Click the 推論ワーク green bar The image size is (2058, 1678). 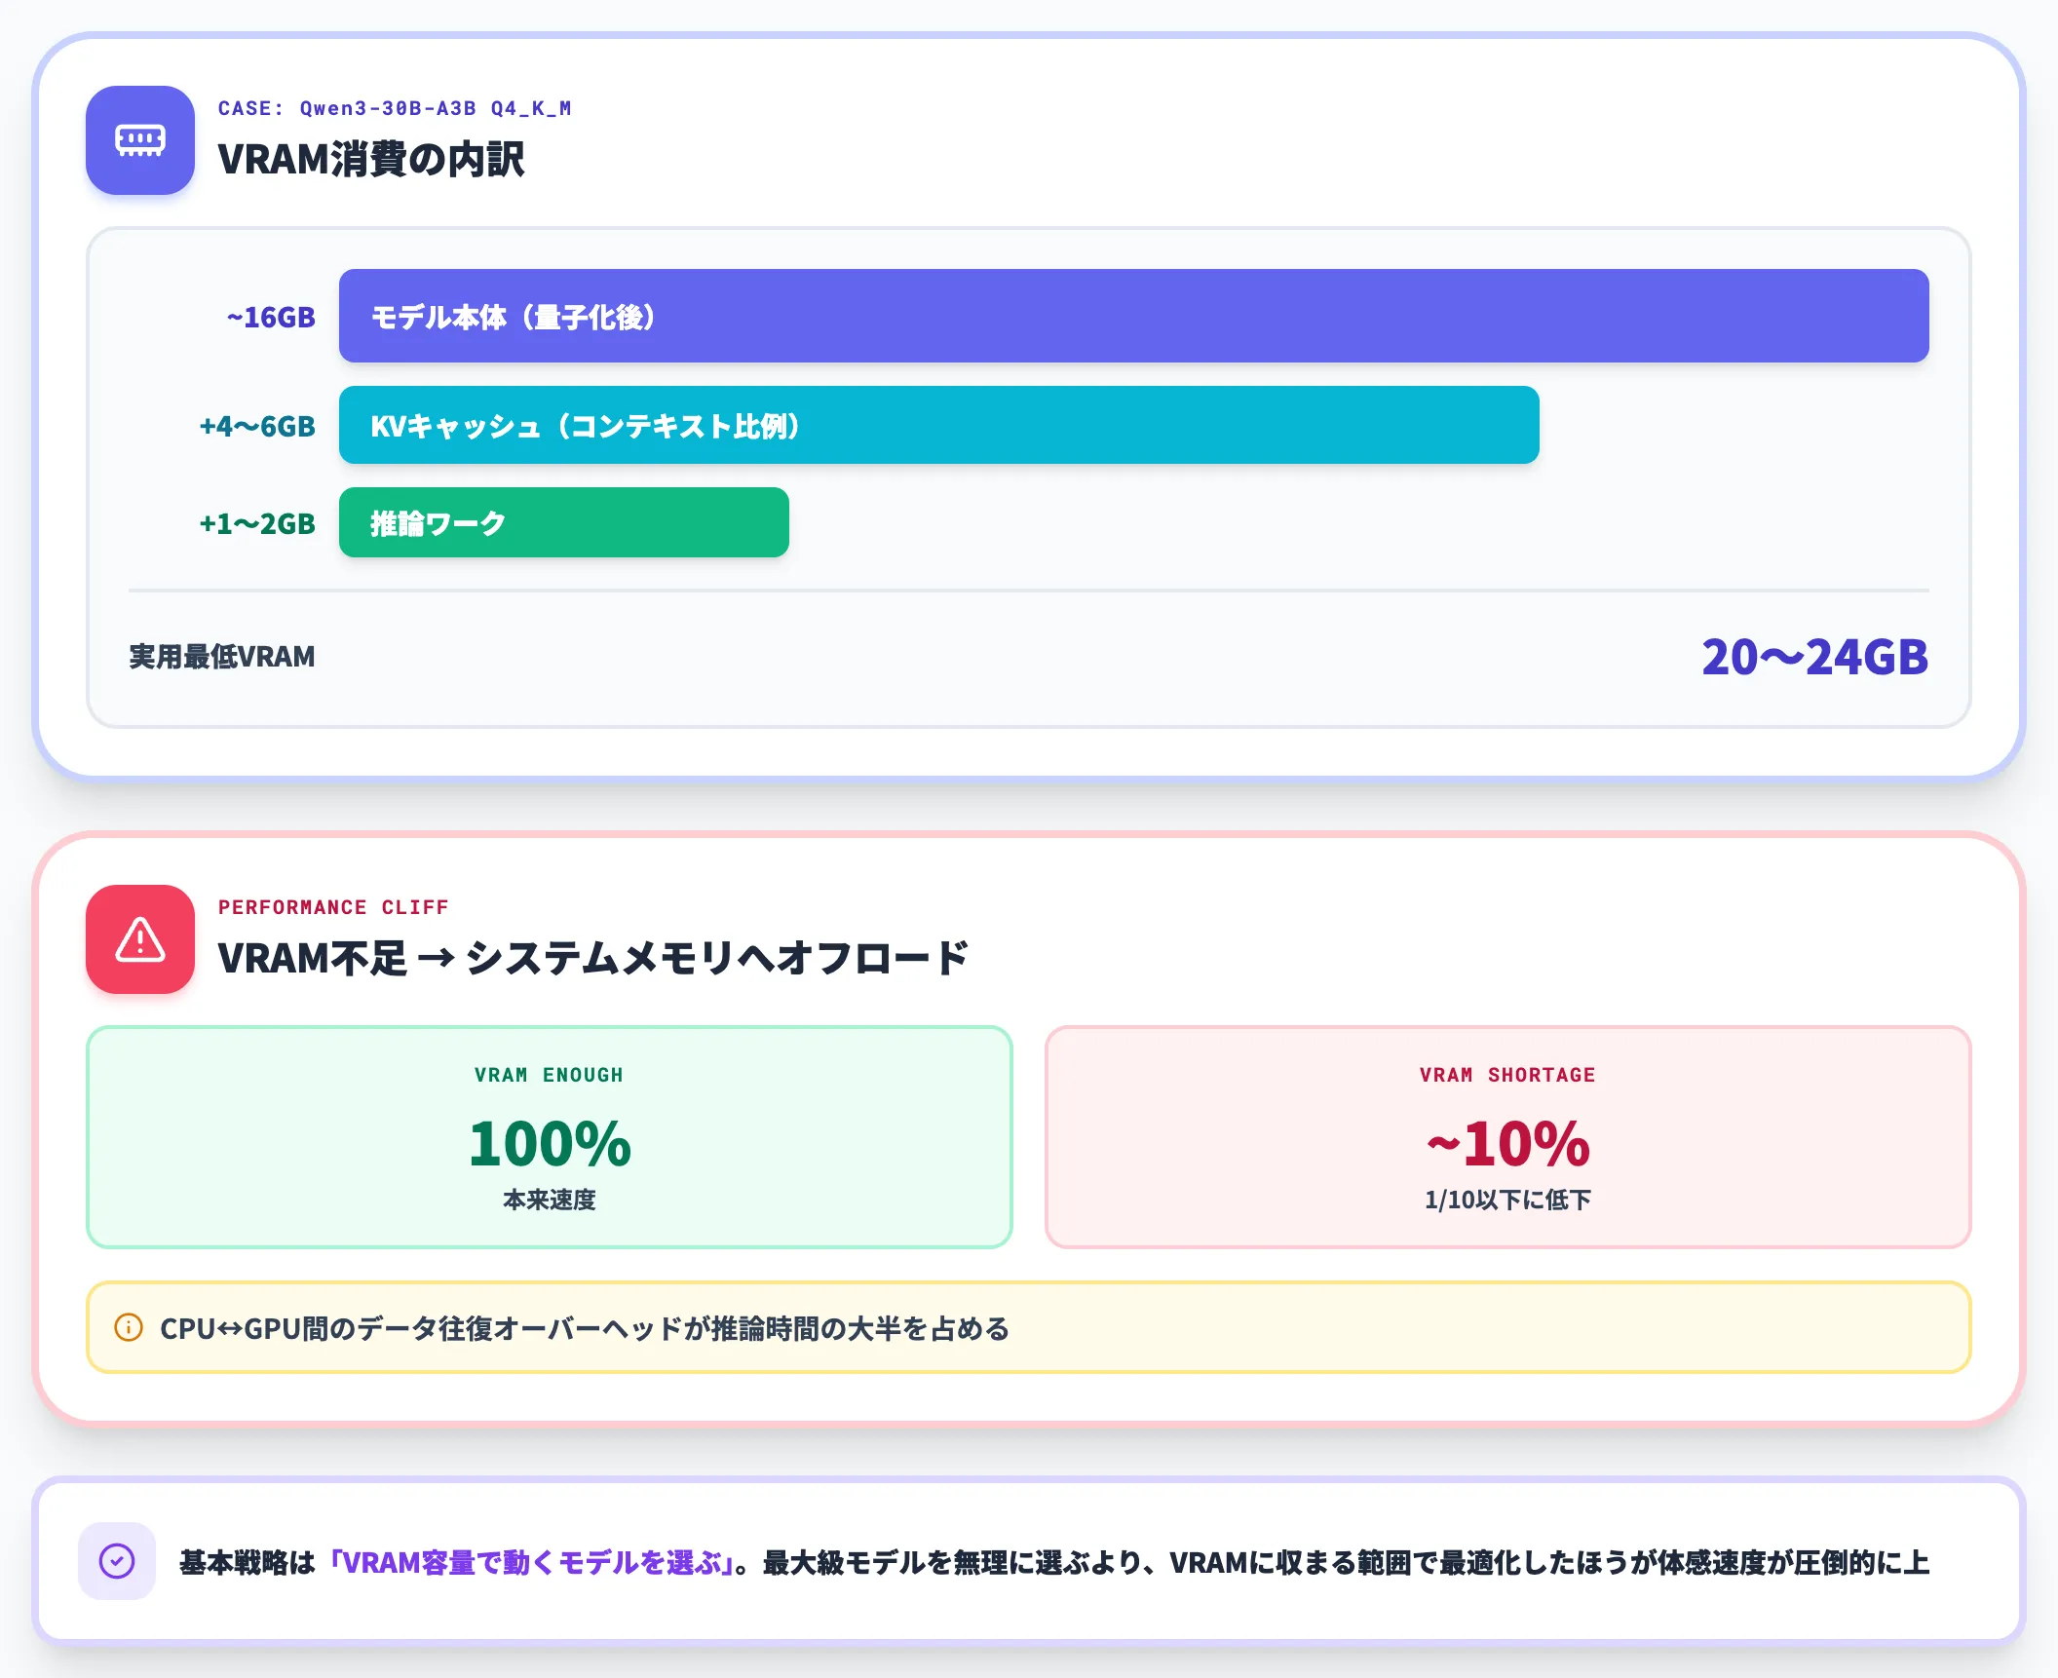(x=564, y=522)
